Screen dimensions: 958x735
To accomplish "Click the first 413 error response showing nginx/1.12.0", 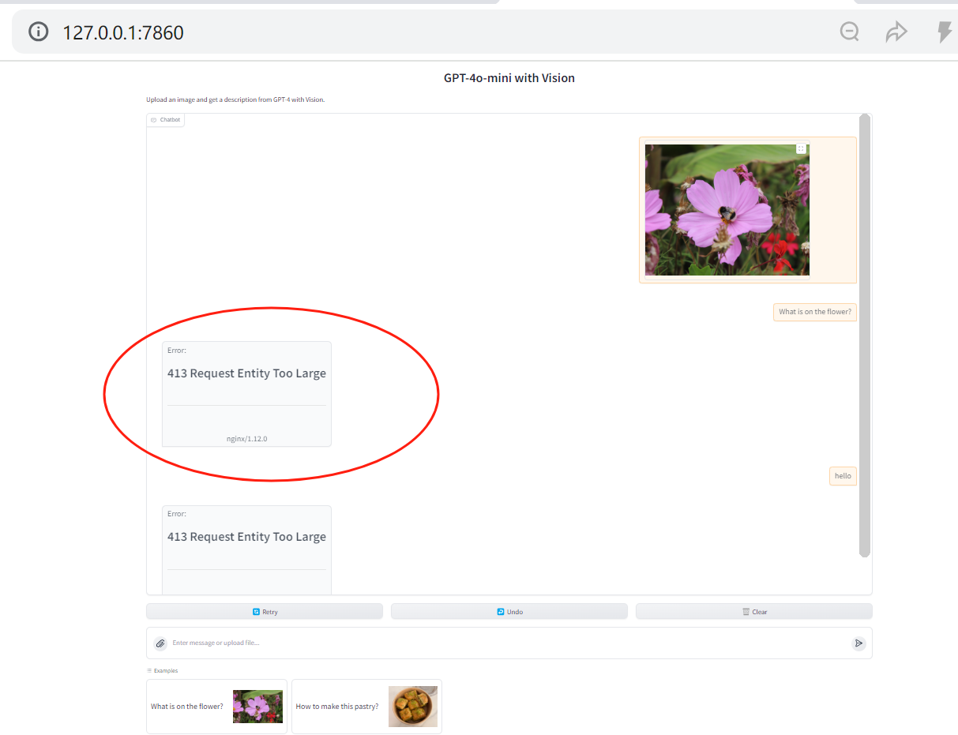I will 246,394.
